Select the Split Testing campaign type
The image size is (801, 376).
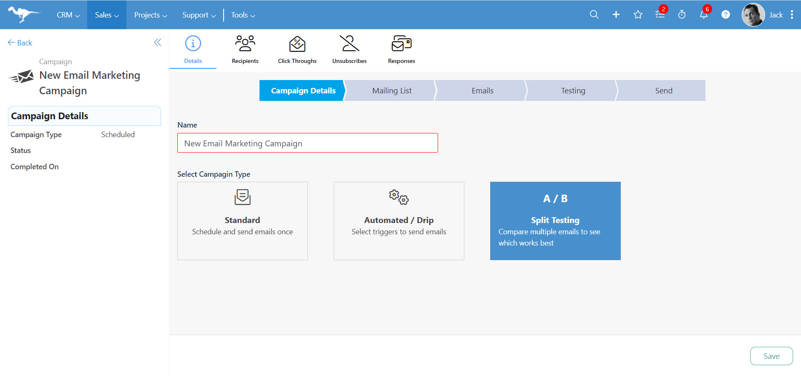[555, 221]
